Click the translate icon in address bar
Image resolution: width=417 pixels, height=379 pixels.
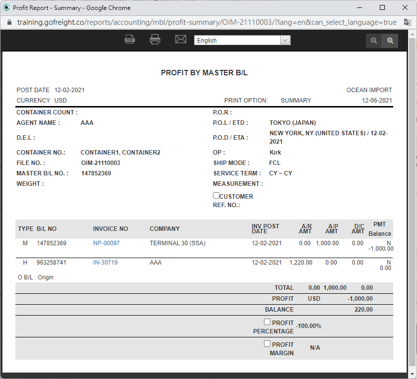(x=407, y=22)
